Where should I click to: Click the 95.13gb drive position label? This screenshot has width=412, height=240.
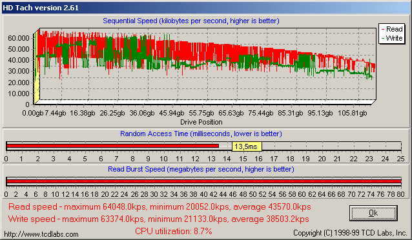click(x=320, y=113)
